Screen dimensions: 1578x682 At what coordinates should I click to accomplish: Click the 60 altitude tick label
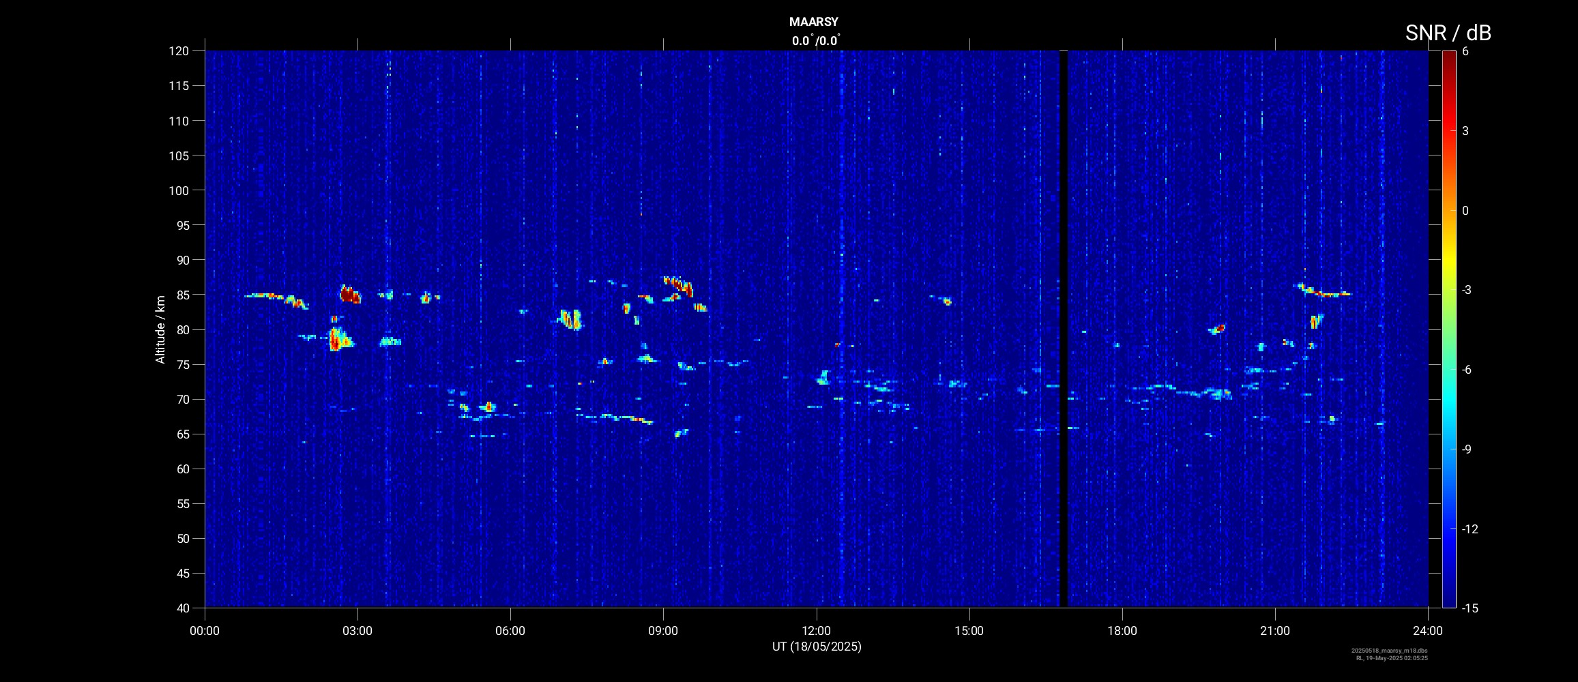181,469
